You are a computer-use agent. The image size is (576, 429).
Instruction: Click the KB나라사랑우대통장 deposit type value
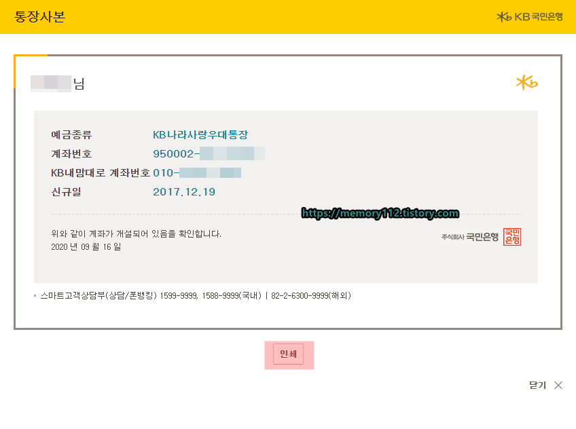click(200, 134)
